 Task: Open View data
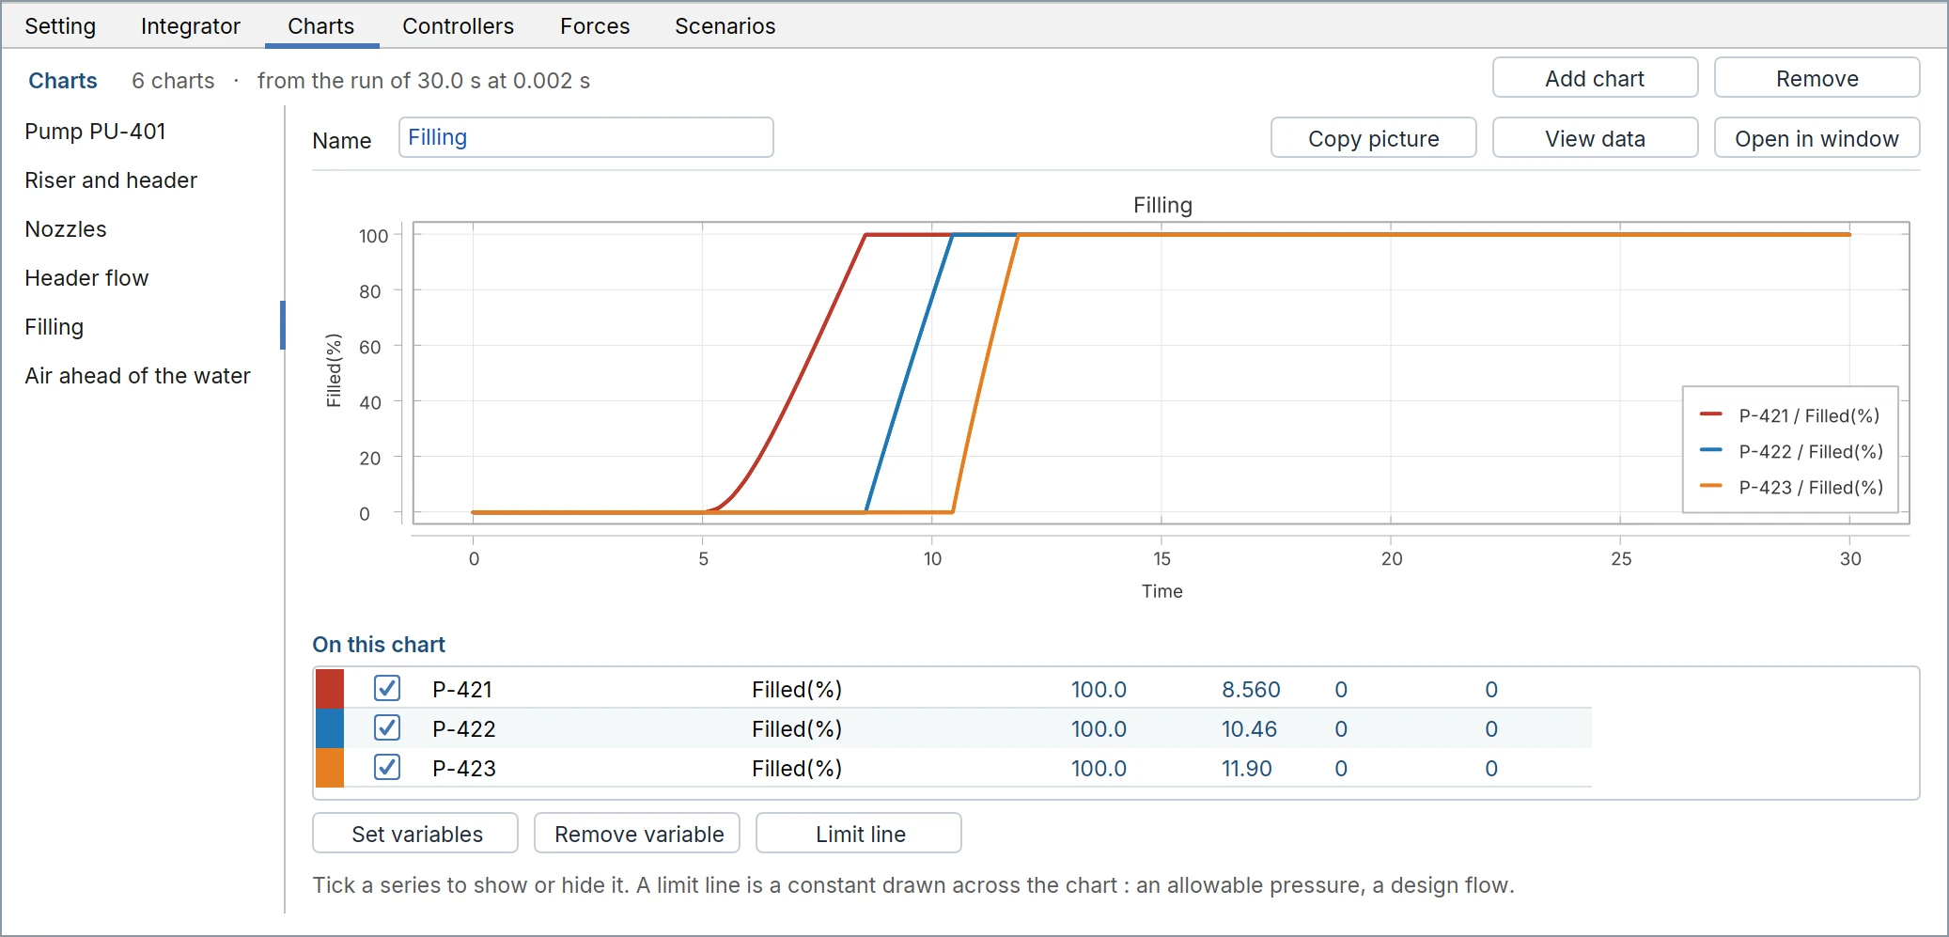(x=1595, y=138)
